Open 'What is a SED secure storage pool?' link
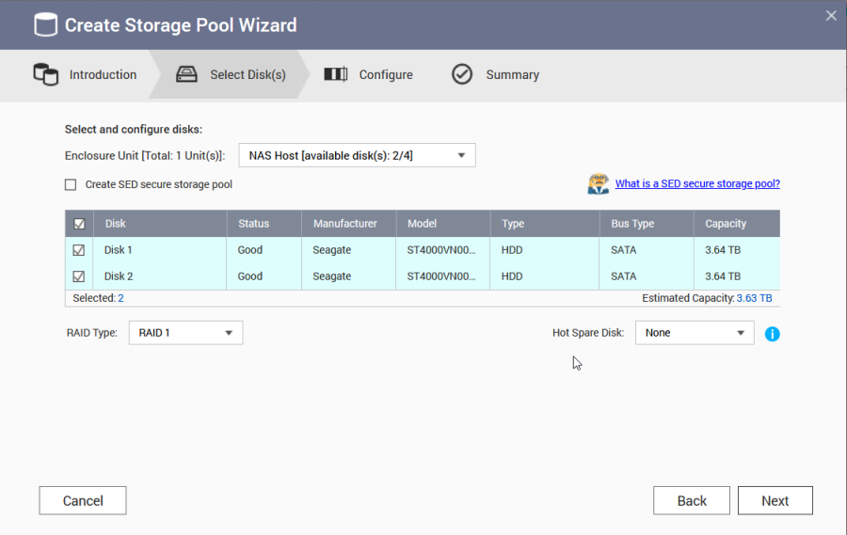847x535 pixels. point(697,184)
